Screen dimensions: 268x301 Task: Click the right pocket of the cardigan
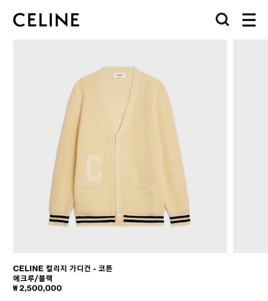coord(144,188)
